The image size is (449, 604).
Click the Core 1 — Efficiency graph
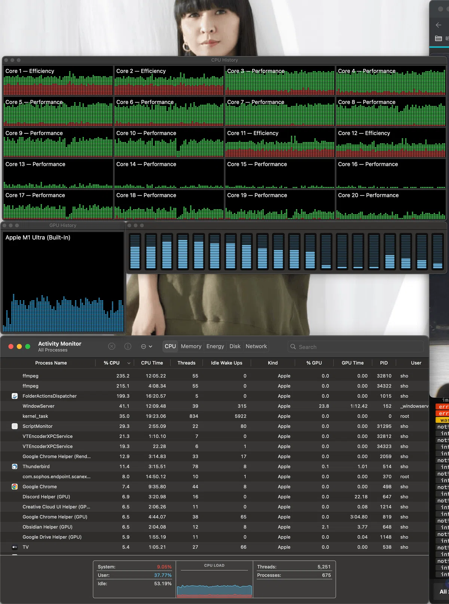(x=58, y=80)
